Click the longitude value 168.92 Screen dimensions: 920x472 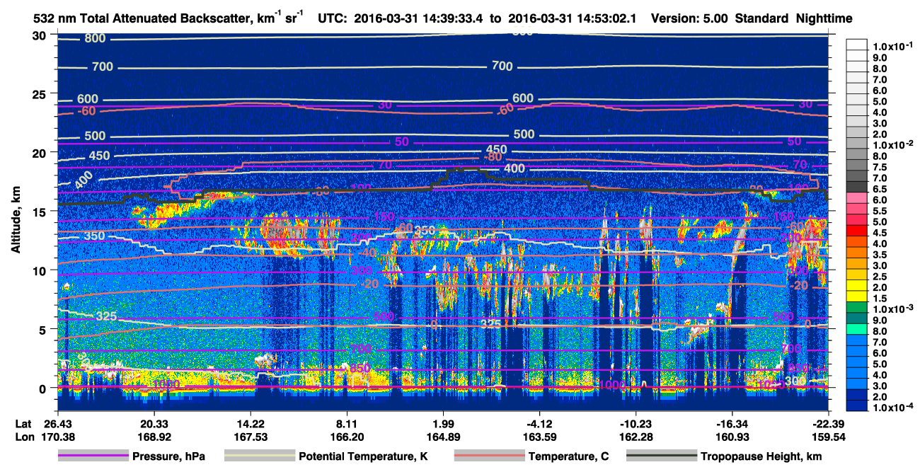[x=154, y=437]
